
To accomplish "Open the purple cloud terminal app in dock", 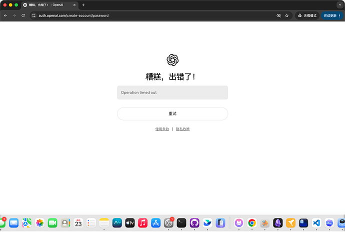I will (x=329, y=223).
